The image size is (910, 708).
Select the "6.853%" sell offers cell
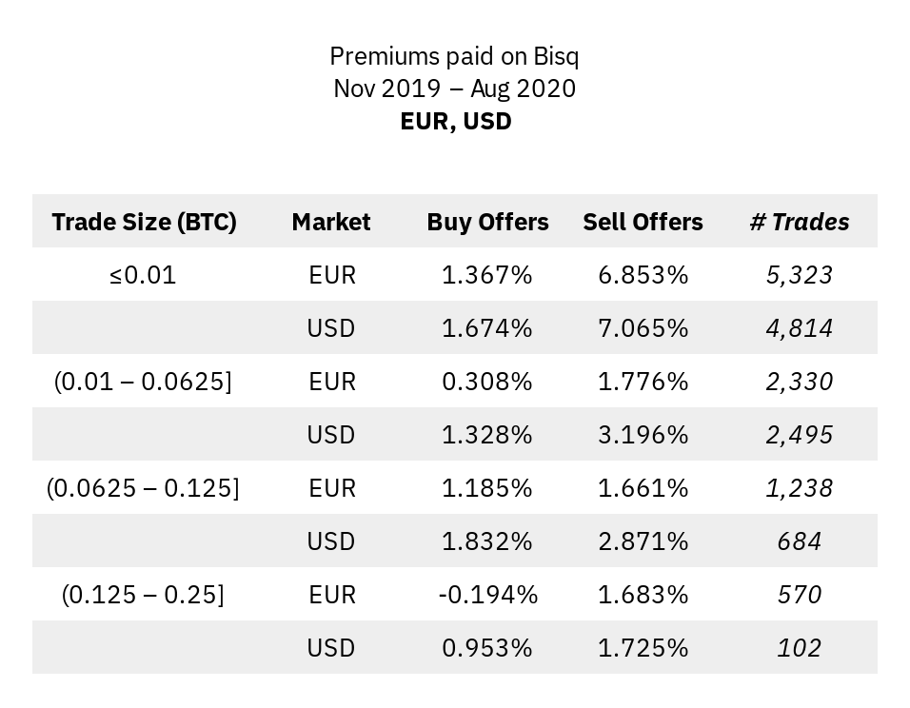643,275
